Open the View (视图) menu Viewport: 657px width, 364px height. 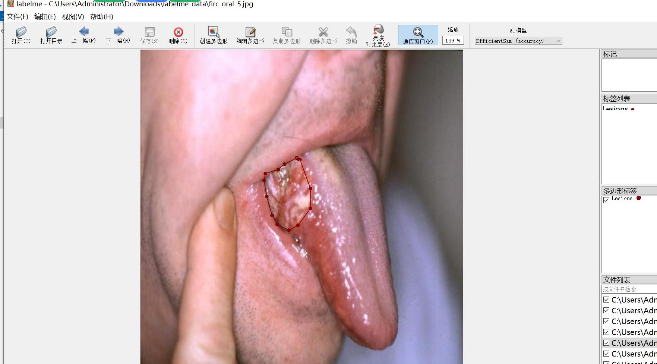[73, 17]
